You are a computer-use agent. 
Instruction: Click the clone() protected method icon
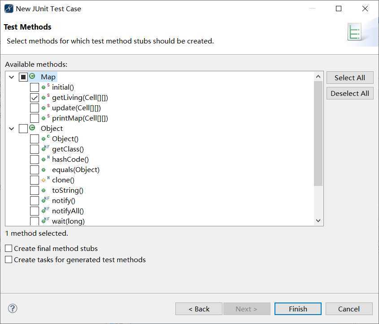(45, 179)
